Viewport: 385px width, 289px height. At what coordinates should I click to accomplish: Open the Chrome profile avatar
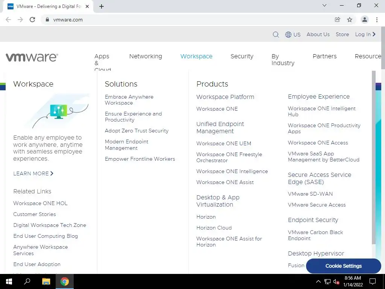point(365,20)
